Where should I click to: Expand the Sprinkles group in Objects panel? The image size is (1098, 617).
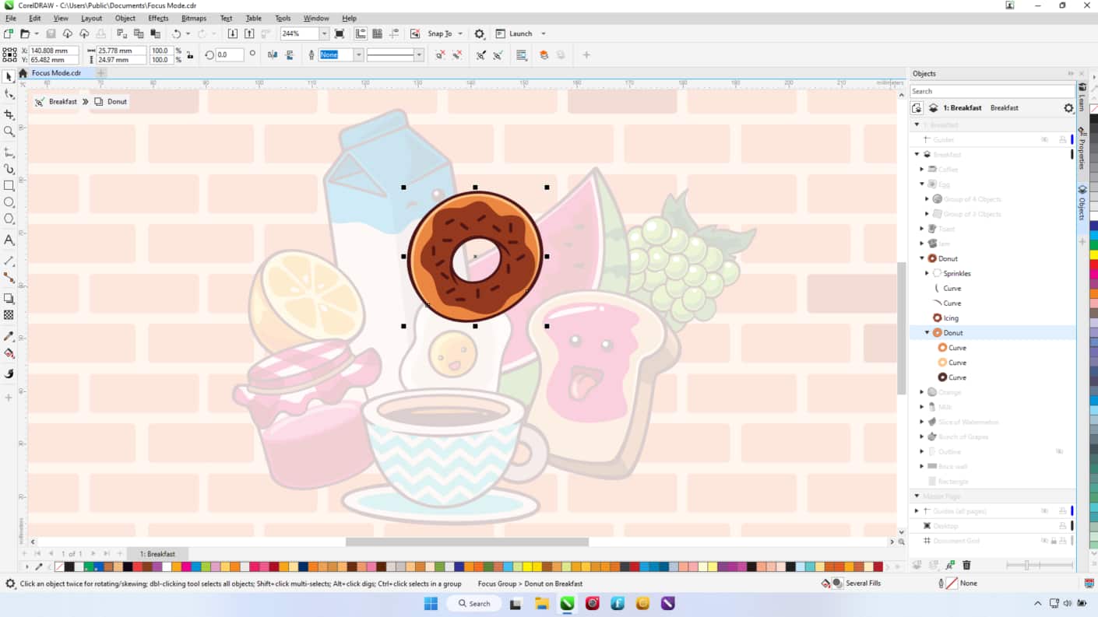pos(926,273)
